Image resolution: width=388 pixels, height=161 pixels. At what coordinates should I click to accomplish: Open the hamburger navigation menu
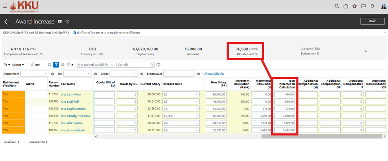4,6
